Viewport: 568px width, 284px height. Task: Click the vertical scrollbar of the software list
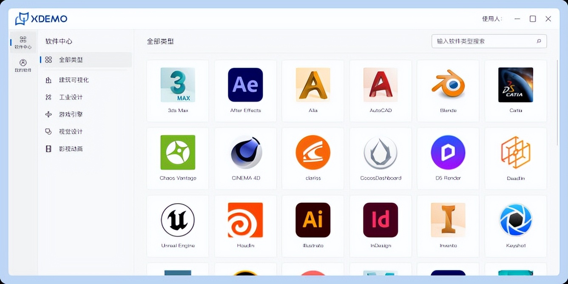click(557, 103)
